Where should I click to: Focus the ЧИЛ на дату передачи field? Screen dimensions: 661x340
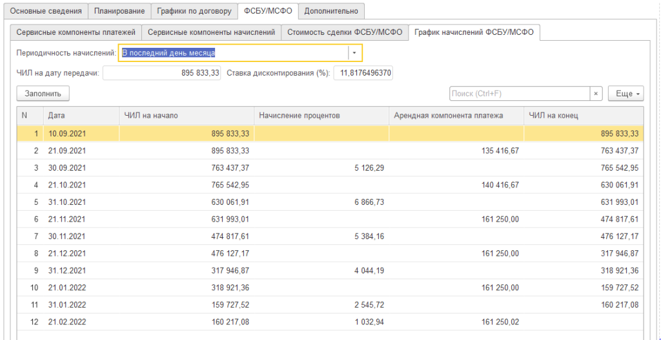pyautogui.click(x=161, y=73)
